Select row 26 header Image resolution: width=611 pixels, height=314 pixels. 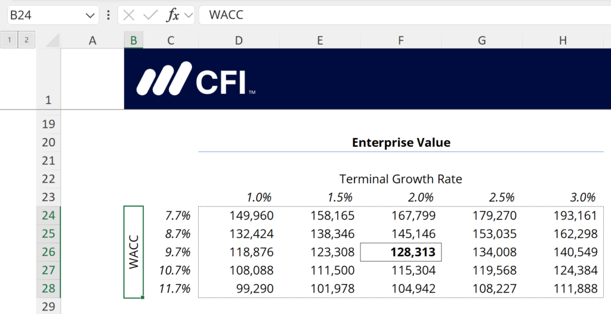[x=48, y=252]
